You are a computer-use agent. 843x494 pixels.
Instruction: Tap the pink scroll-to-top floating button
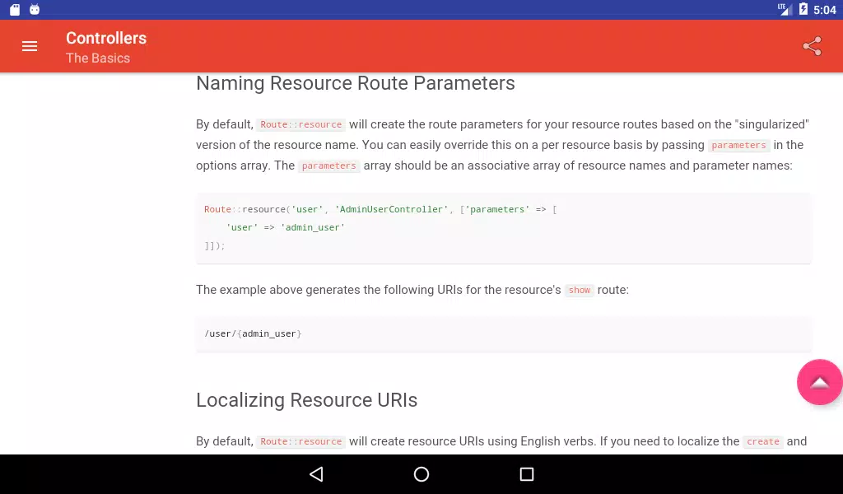pyautogui.click(x=819, y=382)
